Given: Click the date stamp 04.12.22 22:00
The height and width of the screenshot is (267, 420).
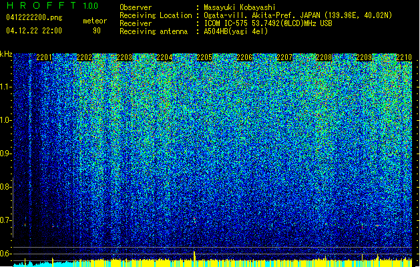Looking at the screenshot, I should click(x=34, y=31).
